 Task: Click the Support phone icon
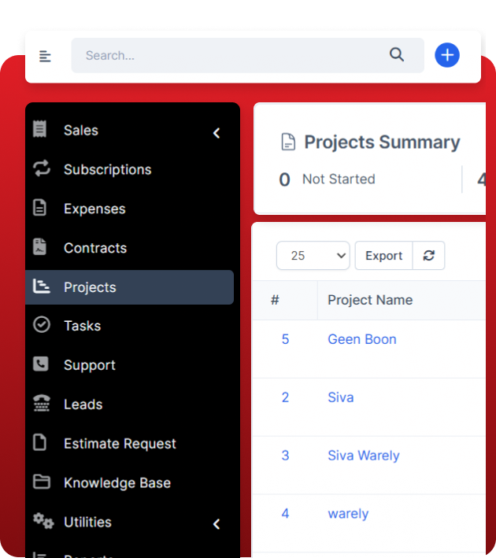pos(41,364)
